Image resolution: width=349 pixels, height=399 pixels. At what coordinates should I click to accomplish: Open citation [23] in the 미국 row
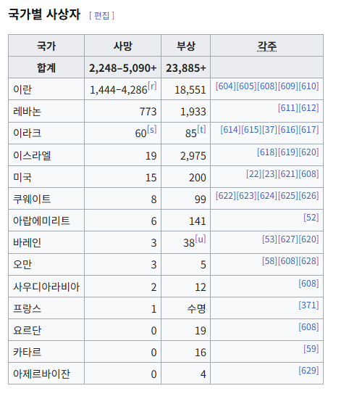click(270, 174)
